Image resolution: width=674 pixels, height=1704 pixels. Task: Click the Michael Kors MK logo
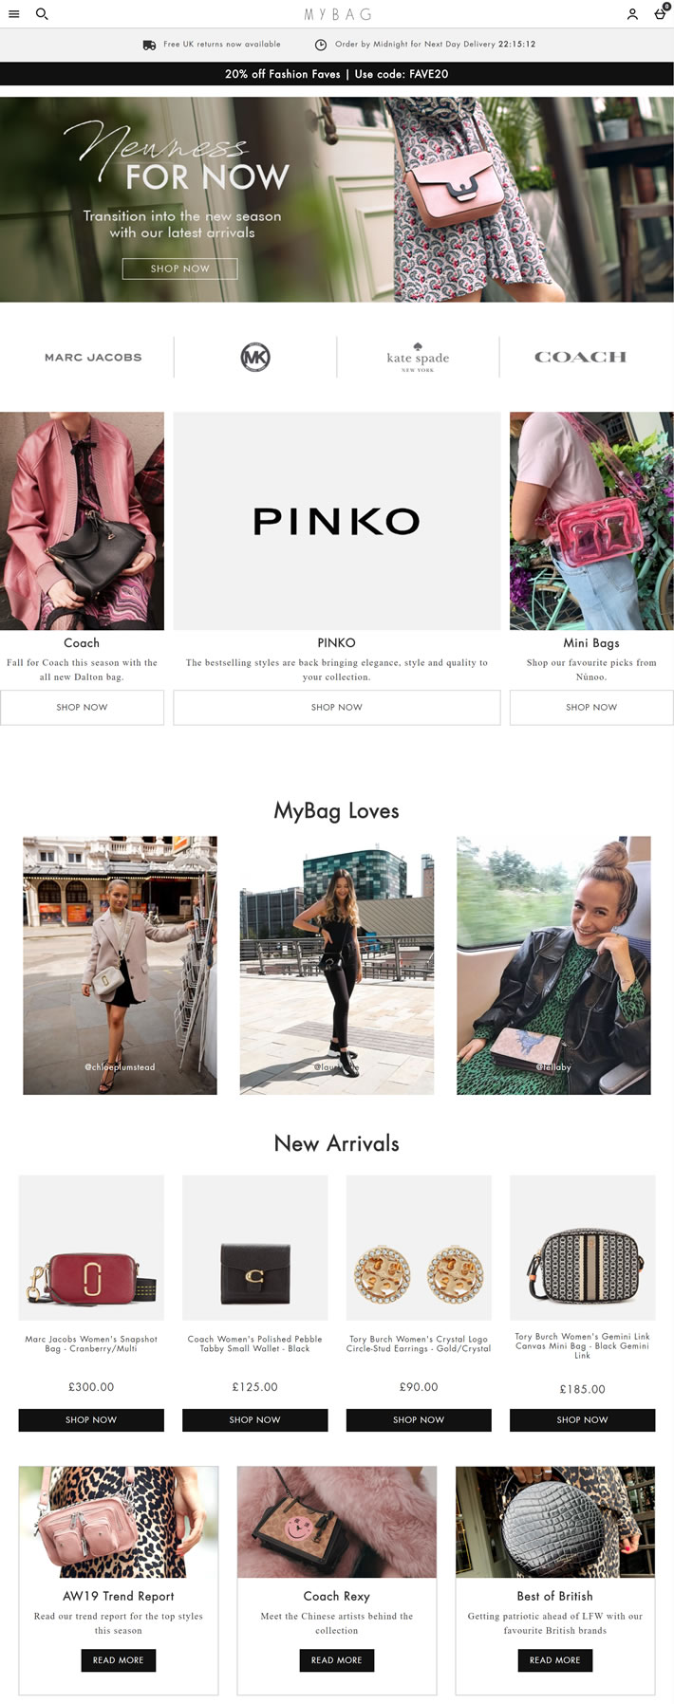point(255,358)
